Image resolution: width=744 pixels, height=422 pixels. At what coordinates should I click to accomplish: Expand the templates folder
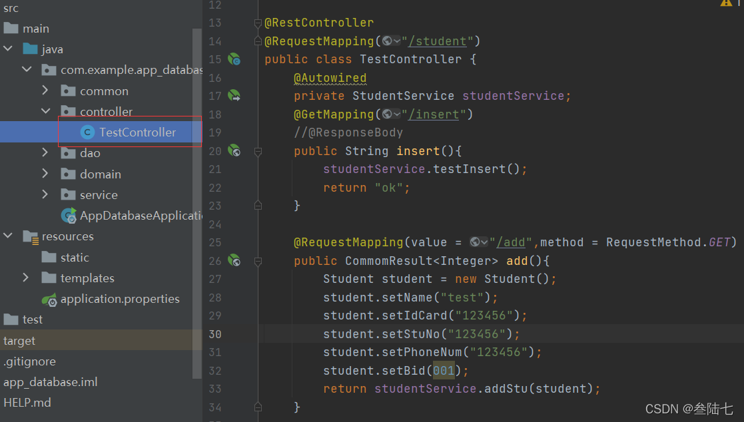pyautogui.click(x=25, y=277)
